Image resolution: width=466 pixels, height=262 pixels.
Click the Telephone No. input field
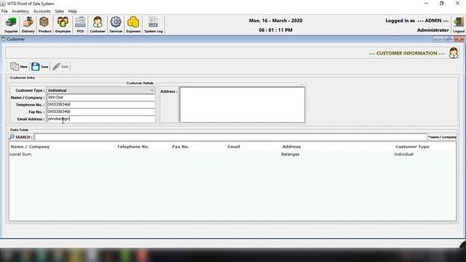tap(100, 105)
